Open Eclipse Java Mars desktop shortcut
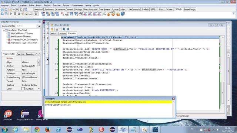This screenshot has height=133, width=237. 25,115
